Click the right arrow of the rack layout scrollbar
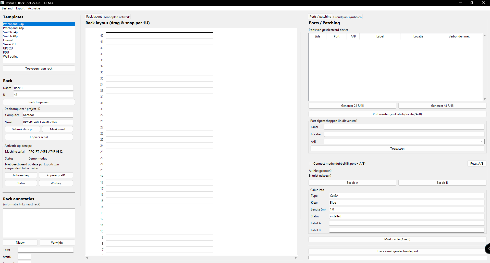 pos(296,258)
